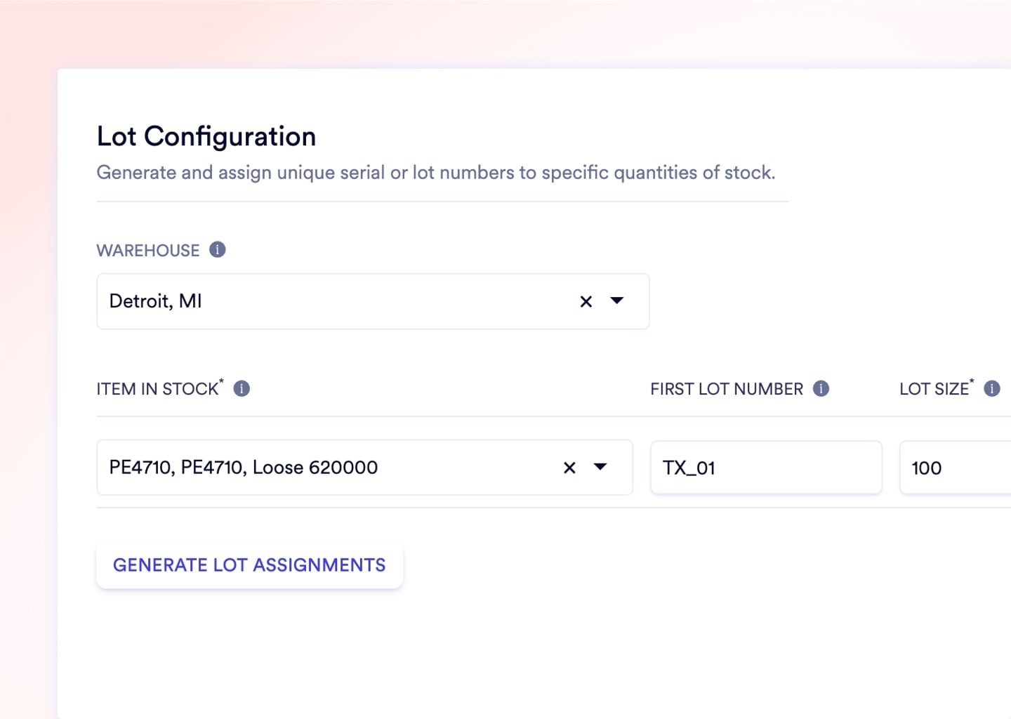This screenshot has height=719, width=1011.
Task: Click the info icon next to WAREHOUSE
Action: (218, 249)
